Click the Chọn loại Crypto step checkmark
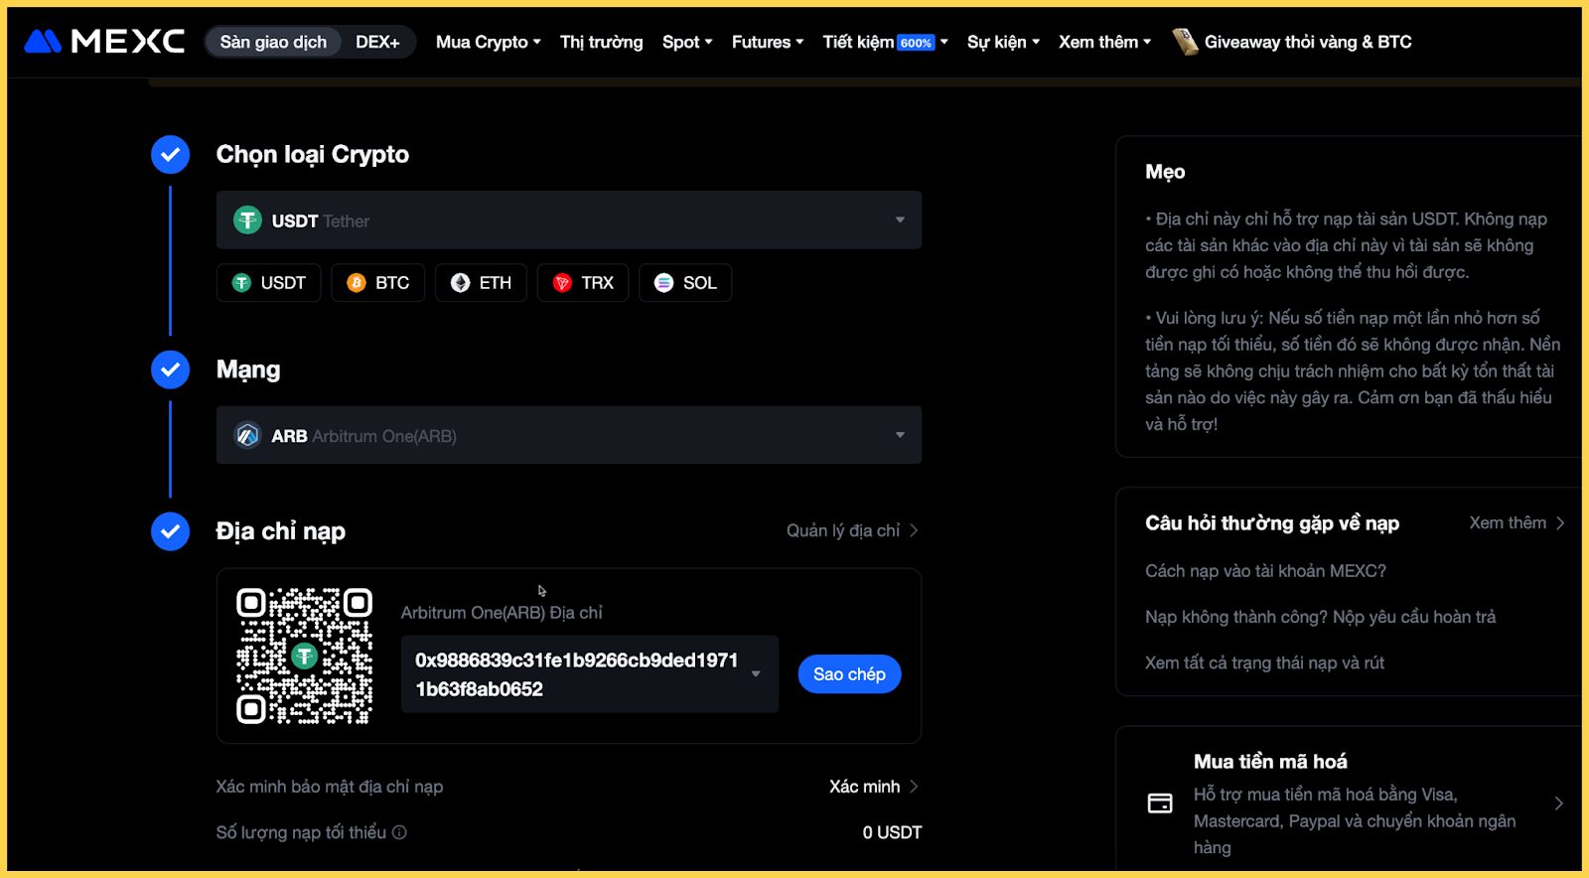Viewport: 1589px width, 878px height. pos(171,155)
